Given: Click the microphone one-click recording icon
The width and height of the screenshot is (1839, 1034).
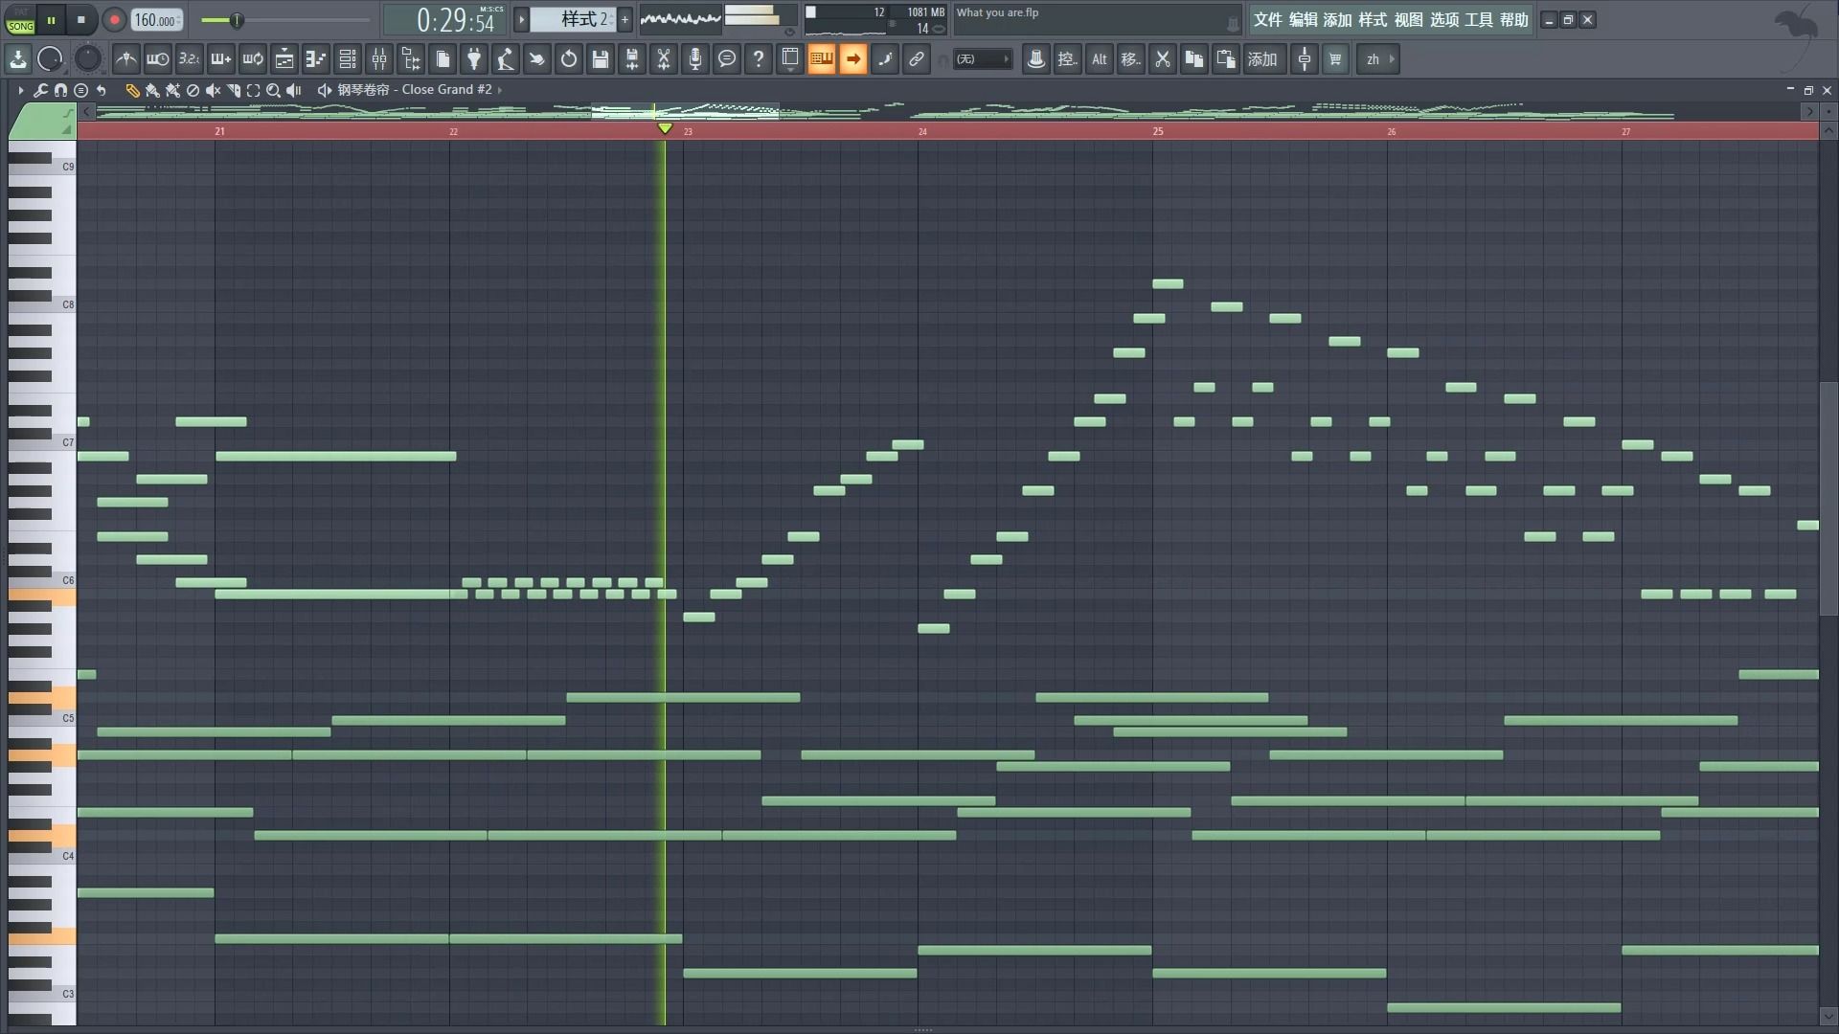Looking at the screenshot, I should [x=695, y=59].
